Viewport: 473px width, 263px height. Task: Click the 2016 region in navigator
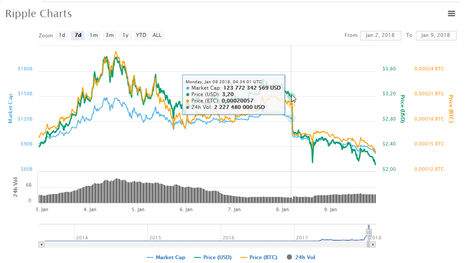(x=229, y=238)
